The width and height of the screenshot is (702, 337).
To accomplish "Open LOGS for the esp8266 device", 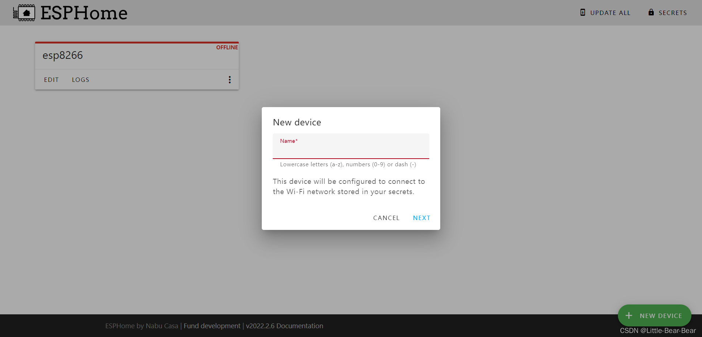I will tap(80, 79).
